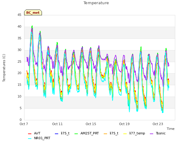The width and height of the screenshot is (193, 144).
Task: Click the 5 y-axis tick label
Action: click(x=21, y=108)
